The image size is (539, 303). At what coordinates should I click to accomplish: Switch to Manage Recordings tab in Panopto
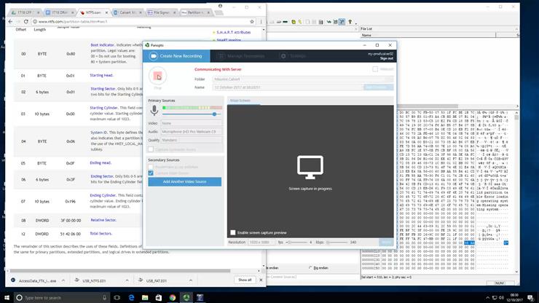[243, 56]
